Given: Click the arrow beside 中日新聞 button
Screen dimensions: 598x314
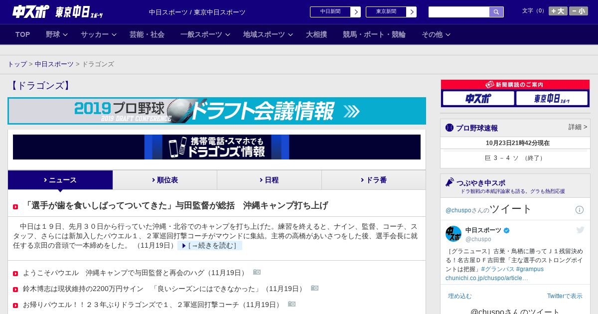Looking at the screenshot, I should [355, 12].
